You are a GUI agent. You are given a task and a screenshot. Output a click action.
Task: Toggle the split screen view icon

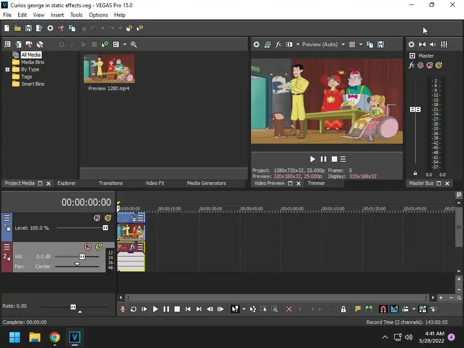coord(289,44)
